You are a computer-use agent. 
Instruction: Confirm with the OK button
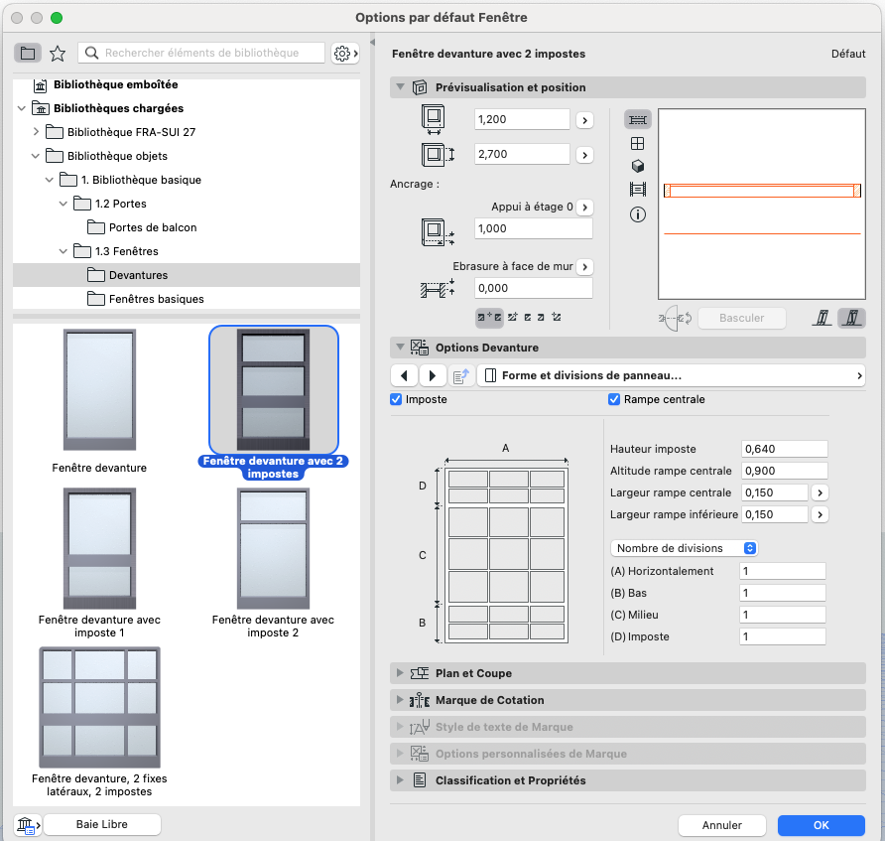coord(821,825)
